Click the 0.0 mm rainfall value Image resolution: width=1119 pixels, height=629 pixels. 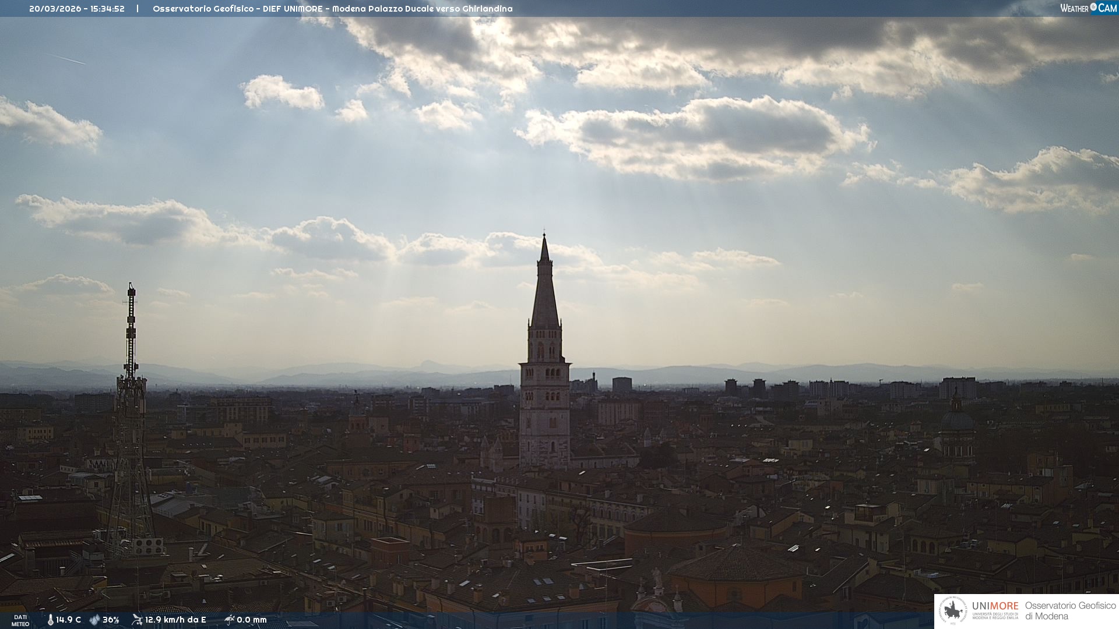pos(252,620)
